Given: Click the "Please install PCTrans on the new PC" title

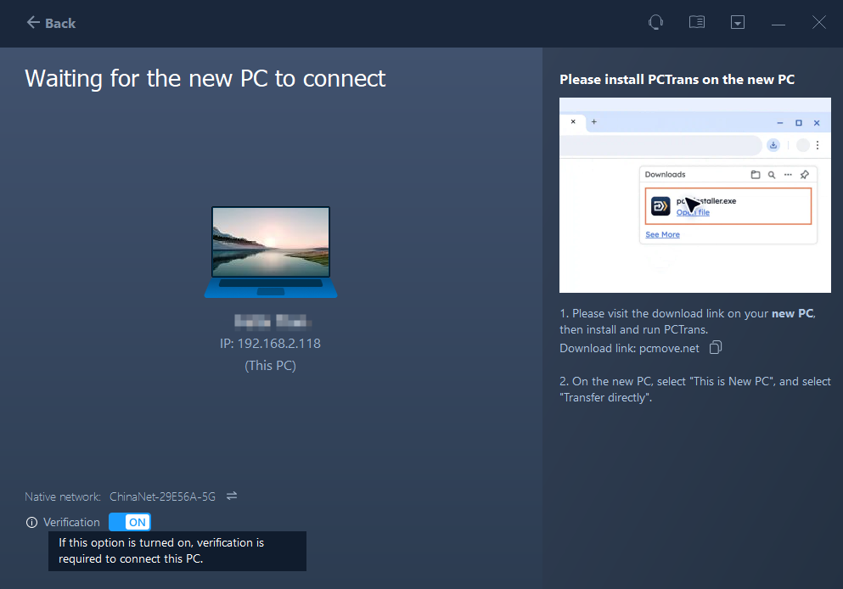Looking at the screenshot, I should pyautogui.click(x=677, y=80).
